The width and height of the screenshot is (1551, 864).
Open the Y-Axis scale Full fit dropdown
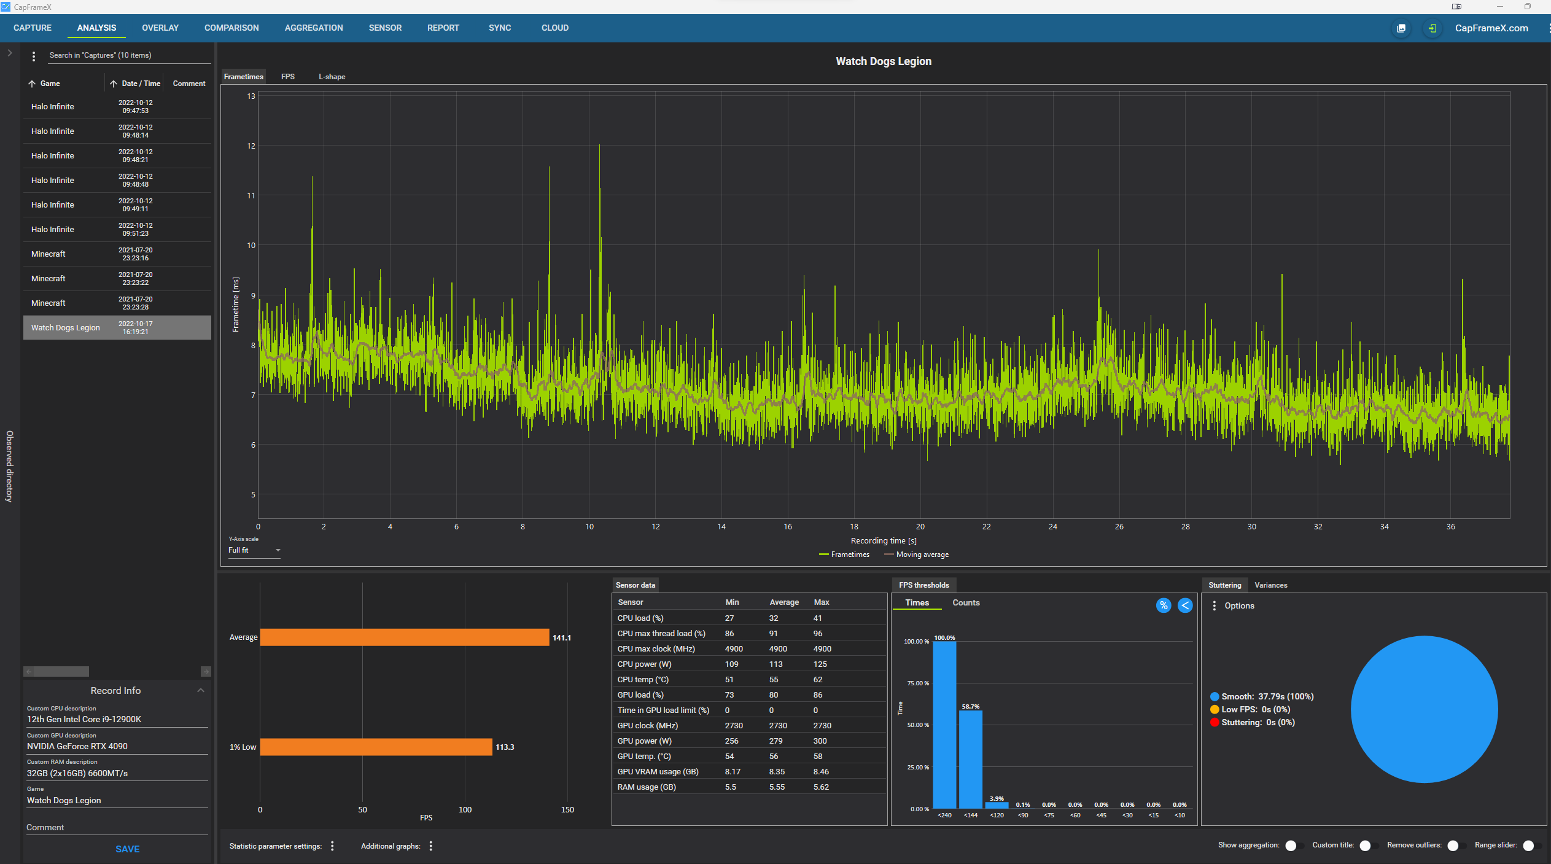coord(254,550)
